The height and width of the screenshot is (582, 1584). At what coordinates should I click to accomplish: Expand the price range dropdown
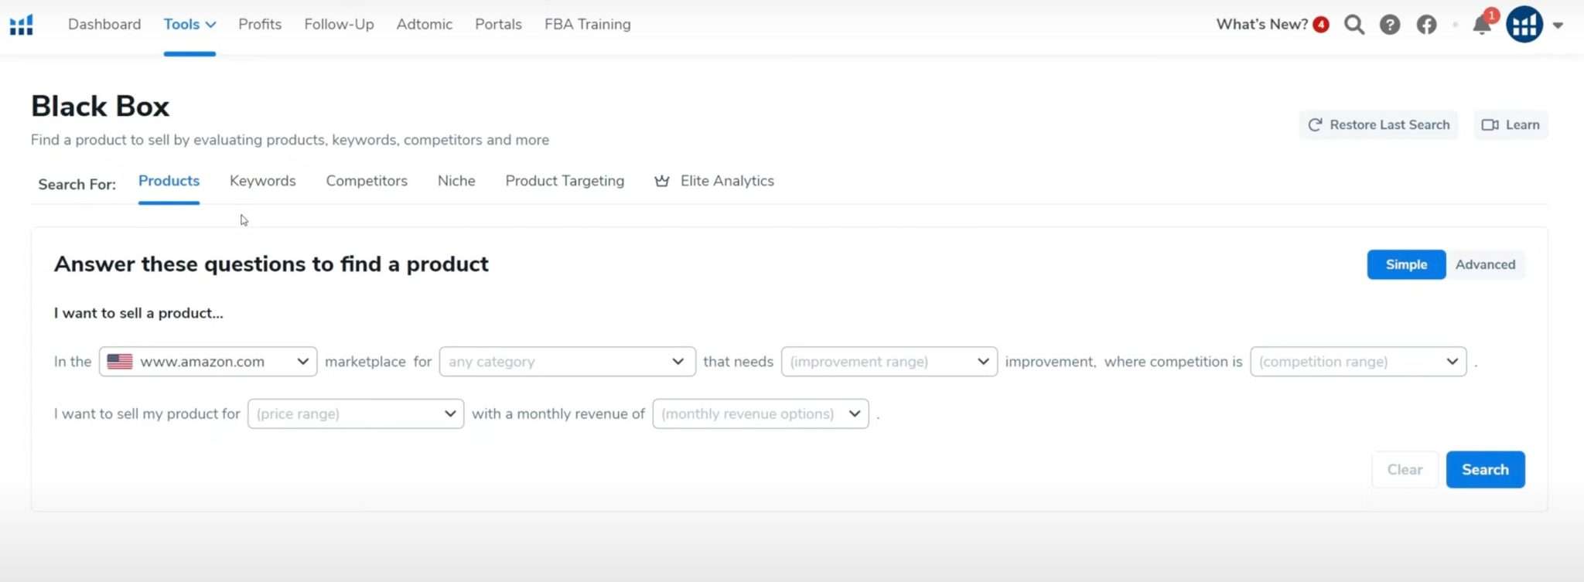pos(355,414)
